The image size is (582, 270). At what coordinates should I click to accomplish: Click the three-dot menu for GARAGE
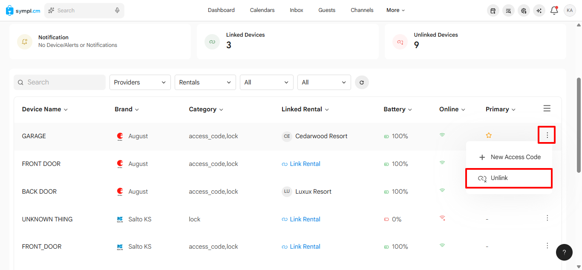click(547, 136)
